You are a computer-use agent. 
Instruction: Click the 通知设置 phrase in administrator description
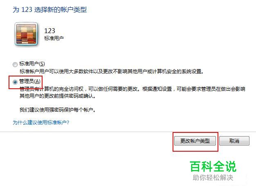coord(162,89)
